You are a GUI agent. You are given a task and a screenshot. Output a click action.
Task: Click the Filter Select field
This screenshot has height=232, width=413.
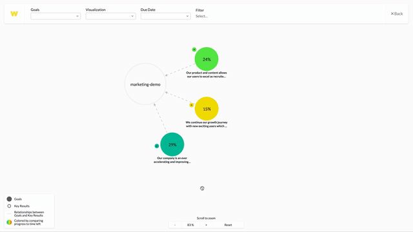click(202, 16)
